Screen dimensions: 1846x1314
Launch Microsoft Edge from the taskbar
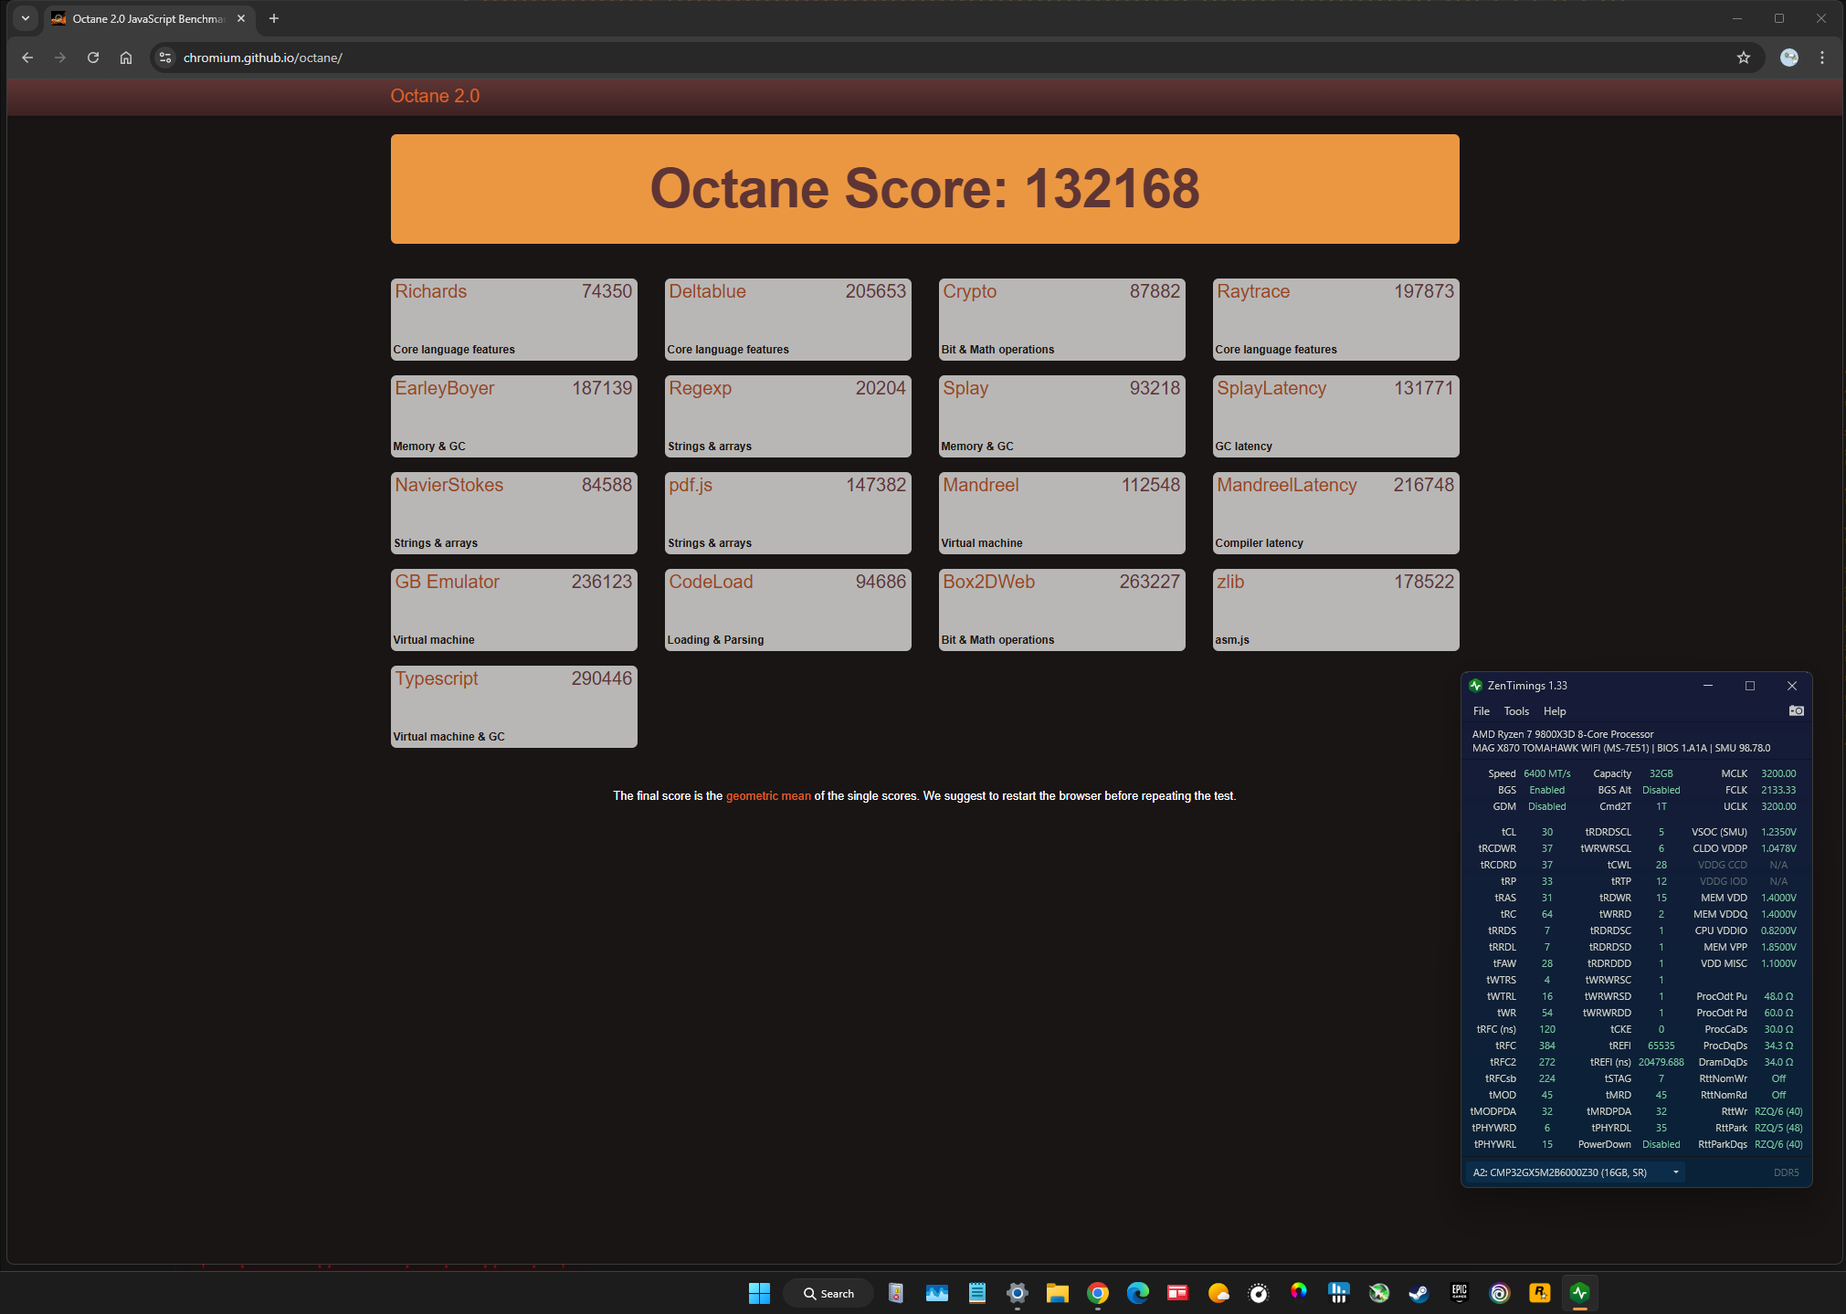[1137, 1293]
